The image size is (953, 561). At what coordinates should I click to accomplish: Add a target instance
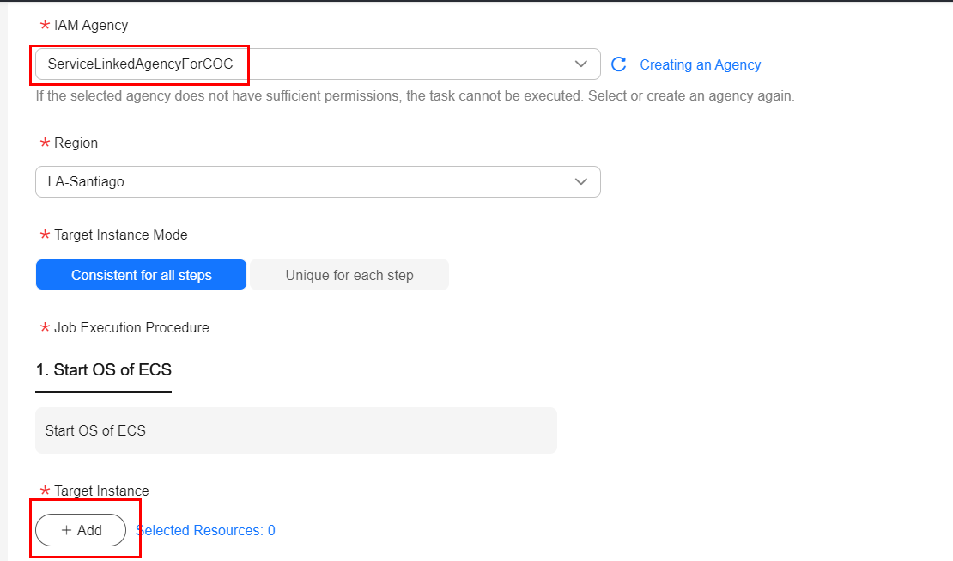pyautogui.click(x=81, y=531)
